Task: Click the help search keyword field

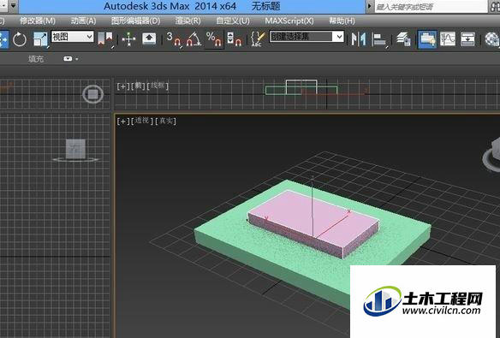Action: 431,6
